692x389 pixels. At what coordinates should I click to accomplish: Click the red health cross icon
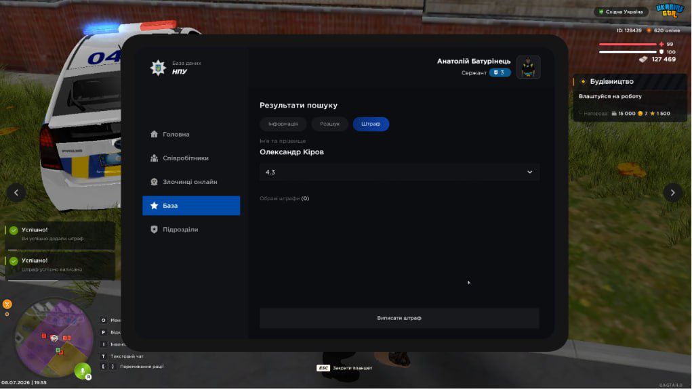point(661,44)
